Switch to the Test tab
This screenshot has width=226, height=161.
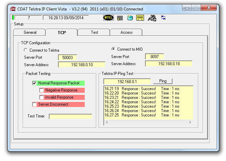tap(94, 32)
